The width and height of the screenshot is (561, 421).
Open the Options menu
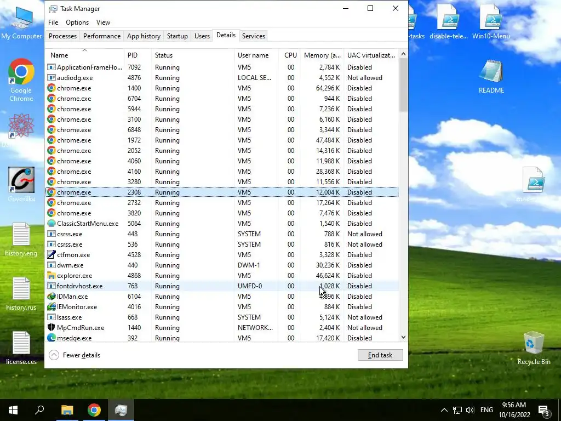(x=77, y=22)
